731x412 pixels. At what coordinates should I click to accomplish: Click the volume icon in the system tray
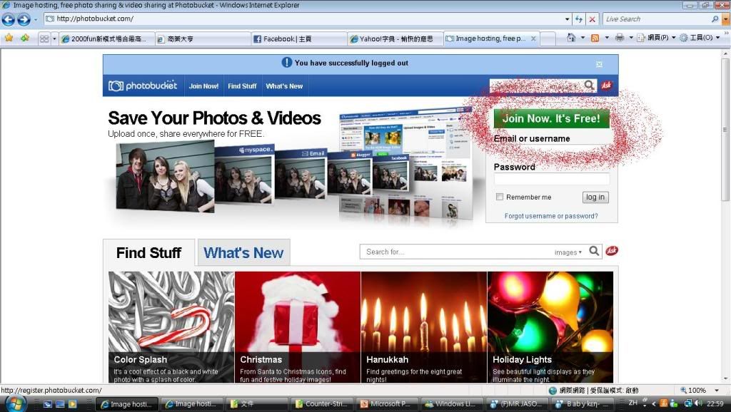pos(698,403)
